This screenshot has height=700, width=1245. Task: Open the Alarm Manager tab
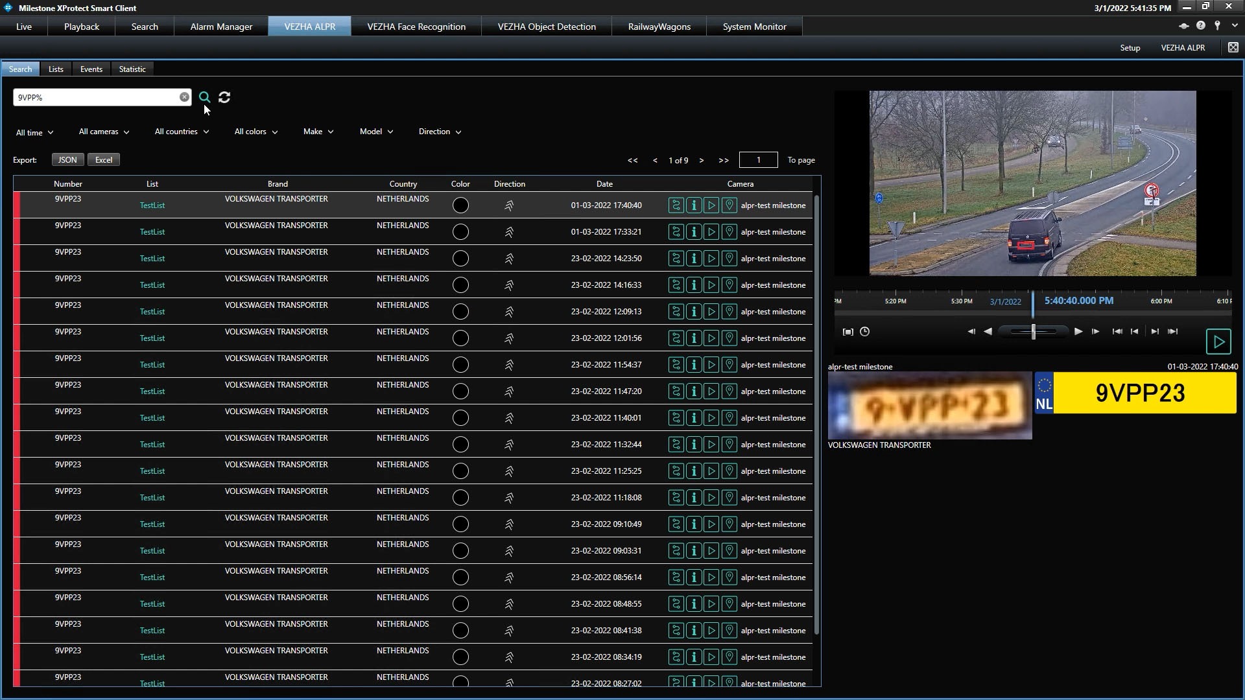(x=221, y=27)
